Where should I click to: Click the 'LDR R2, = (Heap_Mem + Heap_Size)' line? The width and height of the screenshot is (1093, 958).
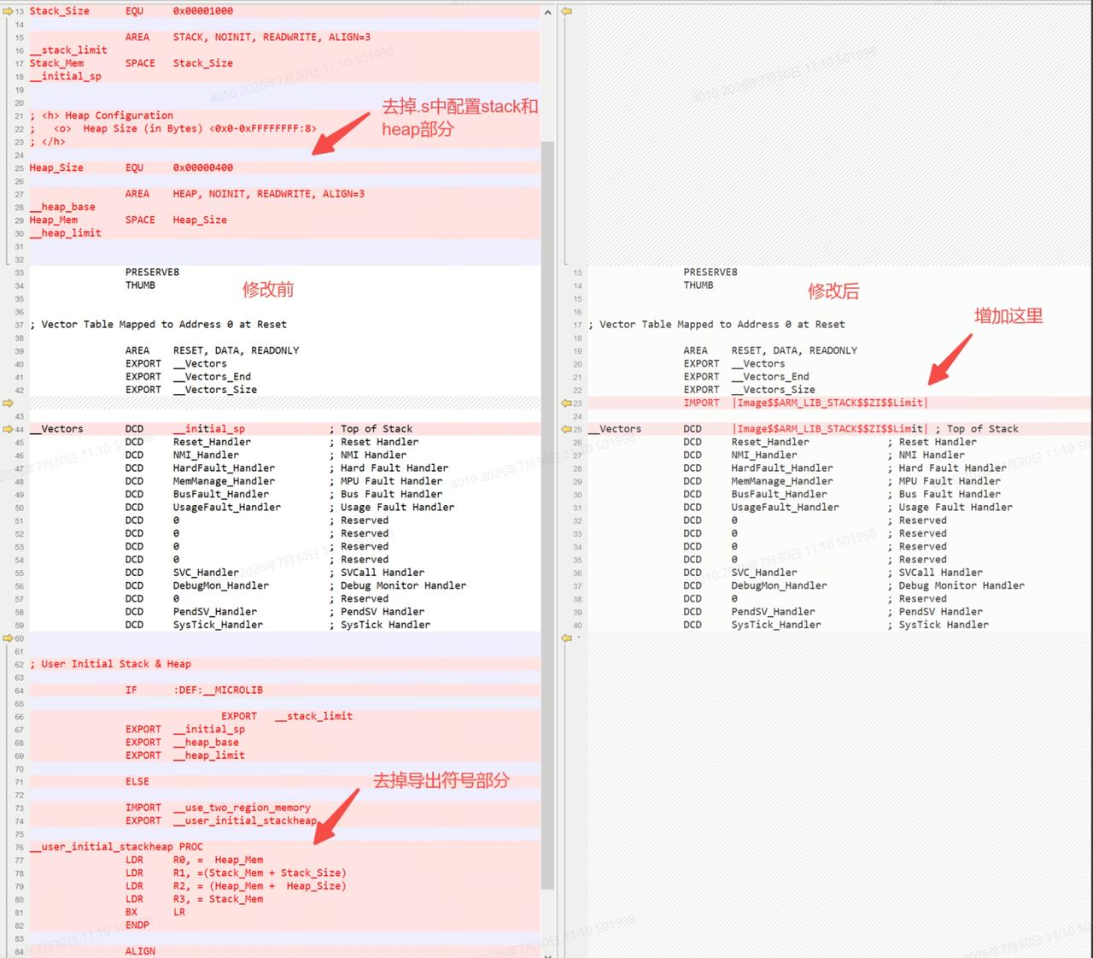[x=284, y=886]
